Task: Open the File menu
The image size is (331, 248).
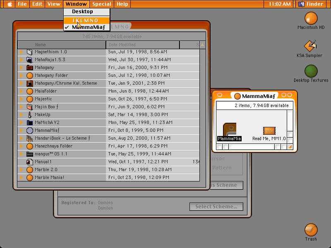Action: click(22, 4)
